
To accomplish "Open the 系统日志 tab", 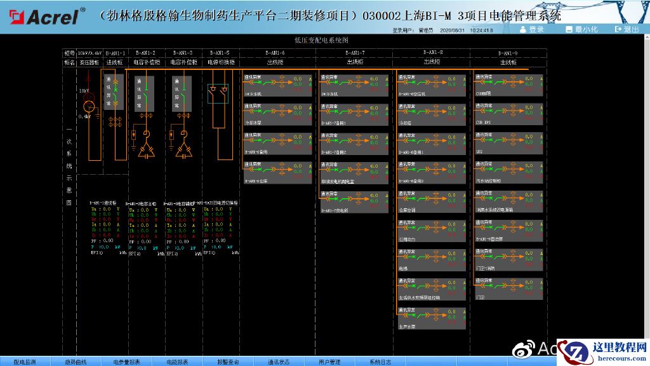I will point(380,362).
